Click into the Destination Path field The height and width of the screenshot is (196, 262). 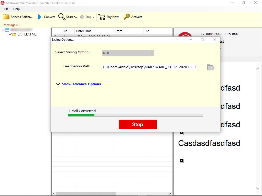tap(149, 67)
